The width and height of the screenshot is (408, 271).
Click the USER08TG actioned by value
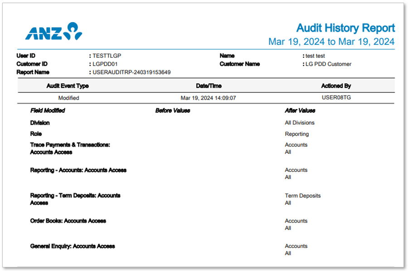pyautogui.click(x=335, y=98)
